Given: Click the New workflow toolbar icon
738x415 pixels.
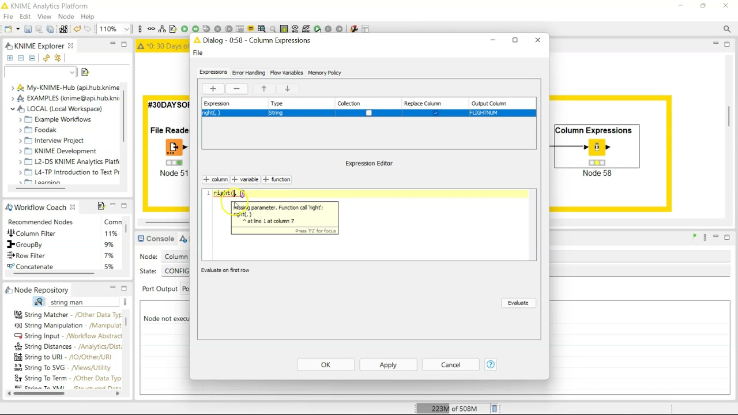Looking at the screenshot, I should click(x=8, y=29).
